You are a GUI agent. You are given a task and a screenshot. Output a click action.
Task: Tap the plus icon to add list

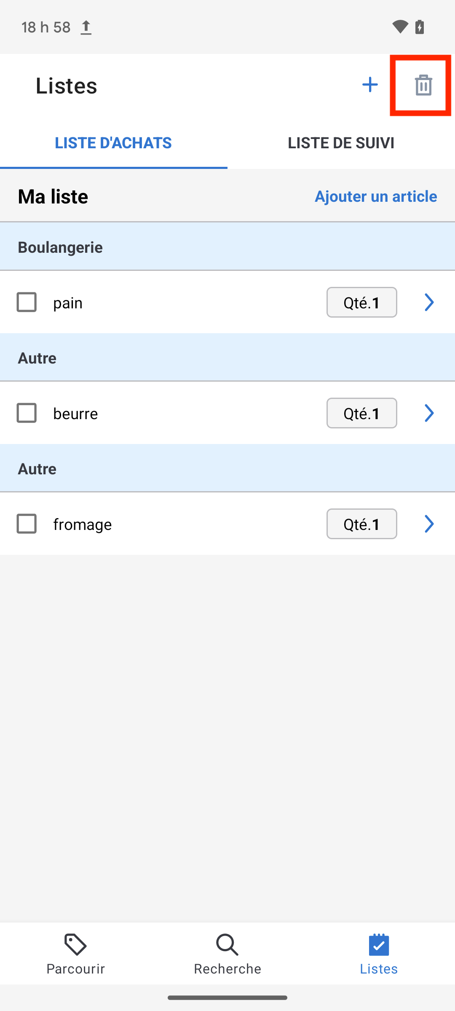point(370,85)
